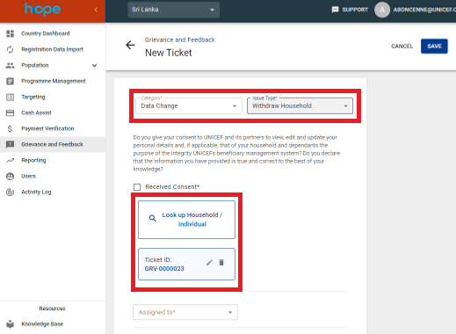Viewport: 456px width, 334px height.
Task: Open Country Dashboard menu item
Action: [x=53, y=33]
